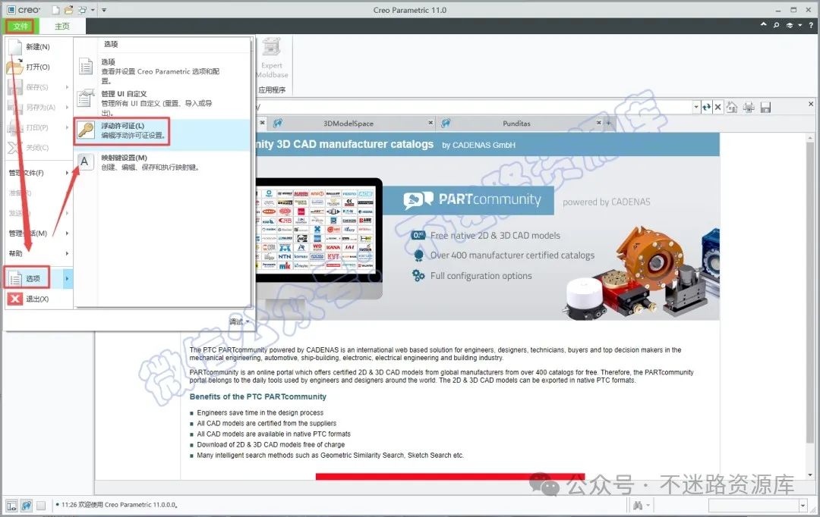
Task: Select 打开(O) from the File menu
Action: 38,67
